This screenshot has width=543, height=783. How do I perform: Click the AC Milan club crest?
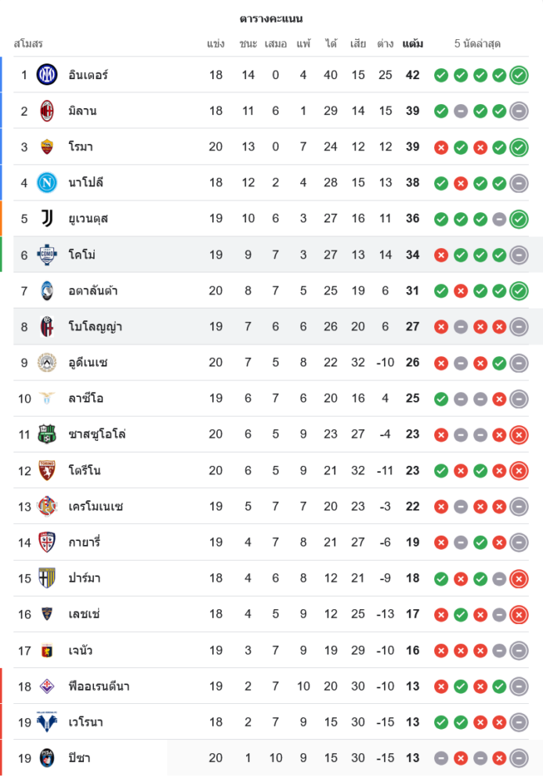tap(47, 111)
